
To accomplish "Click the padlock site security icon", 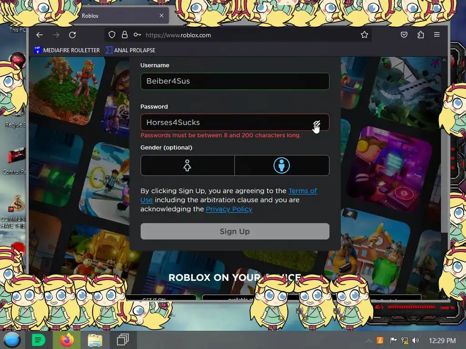I will [125, 35].
